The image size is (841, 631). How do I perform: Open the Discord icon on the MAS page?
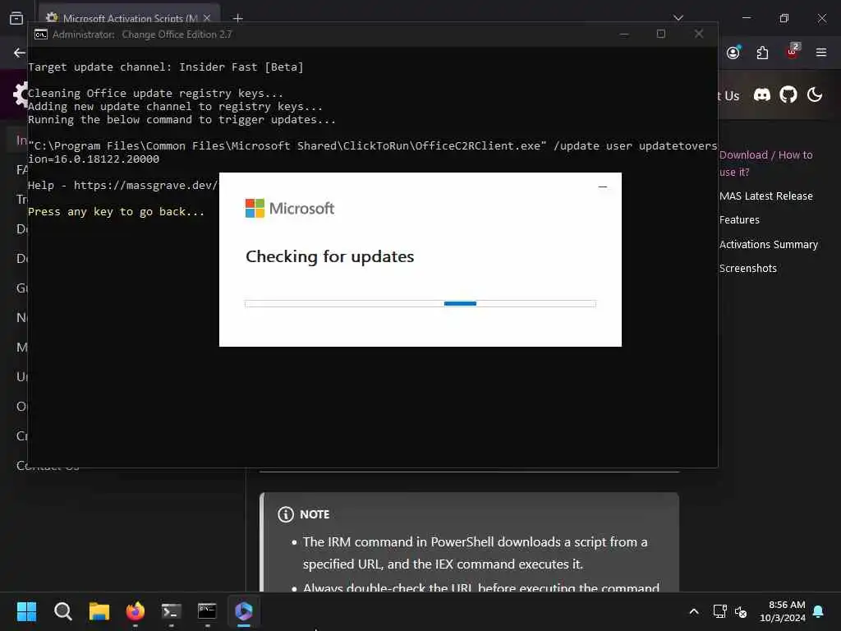coord(761,95)
